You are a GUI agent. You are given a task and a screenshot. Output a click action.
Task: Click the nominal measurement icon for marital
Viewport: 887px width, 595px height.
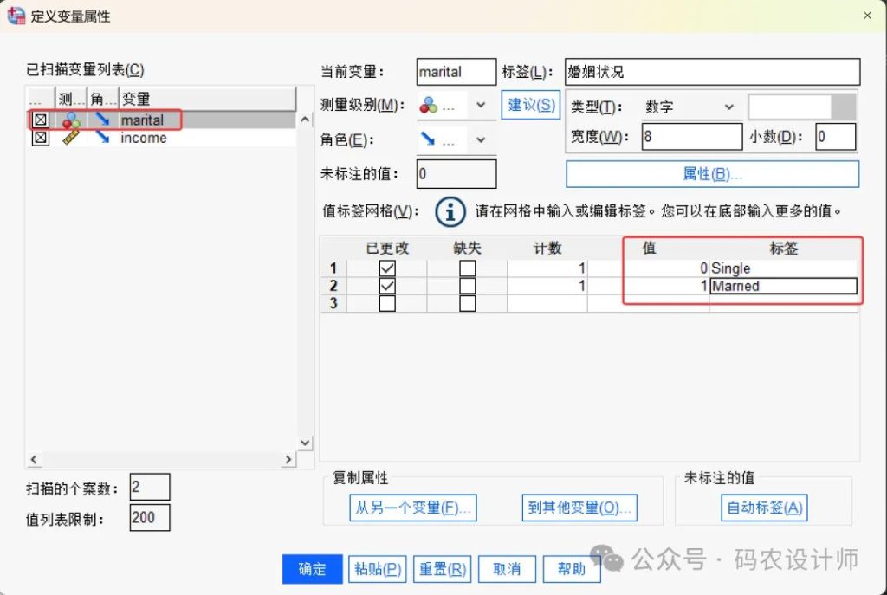click(x=71, y=120)
